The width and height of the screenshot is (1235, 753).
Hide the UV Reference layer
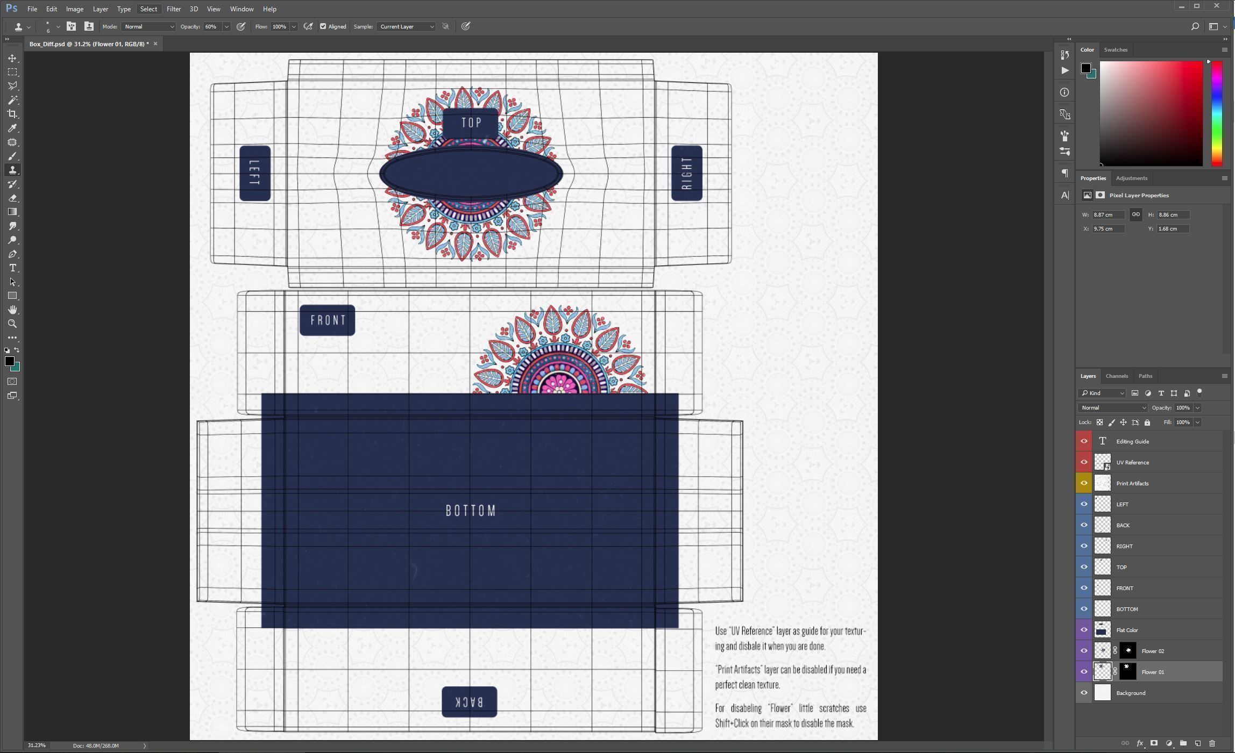1084,462
